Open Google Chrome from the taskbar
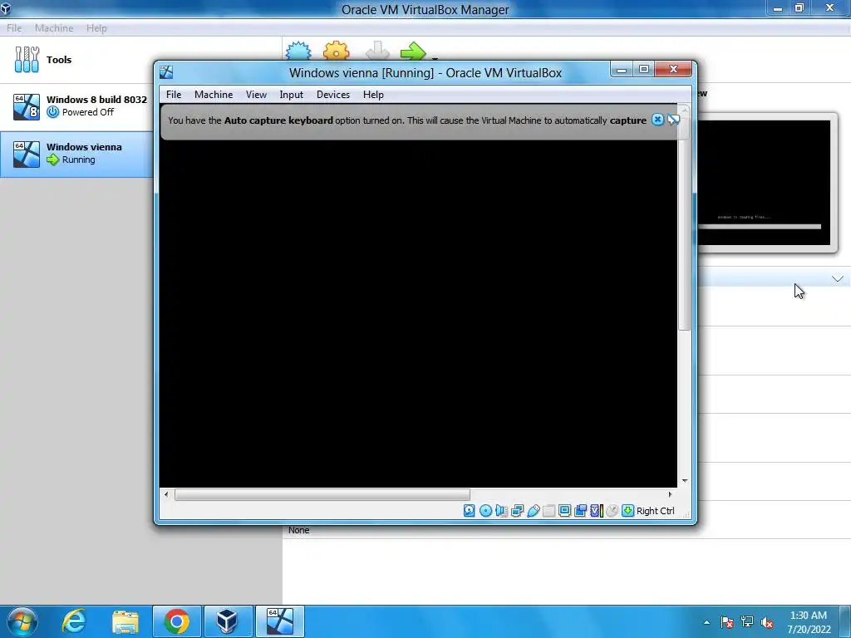Screen dimensions: 851x638 176,621
